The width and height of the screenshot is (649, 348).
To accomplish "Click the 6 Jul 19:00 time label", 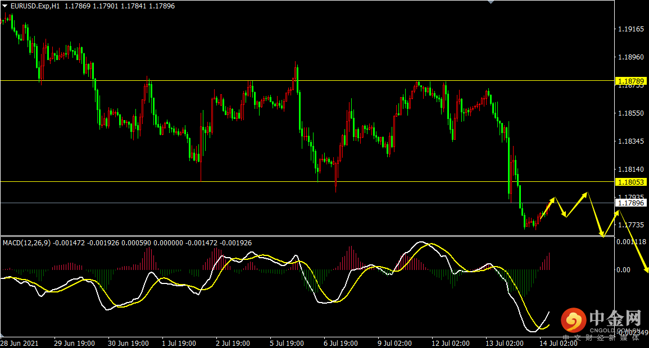I will pos(341,342).
